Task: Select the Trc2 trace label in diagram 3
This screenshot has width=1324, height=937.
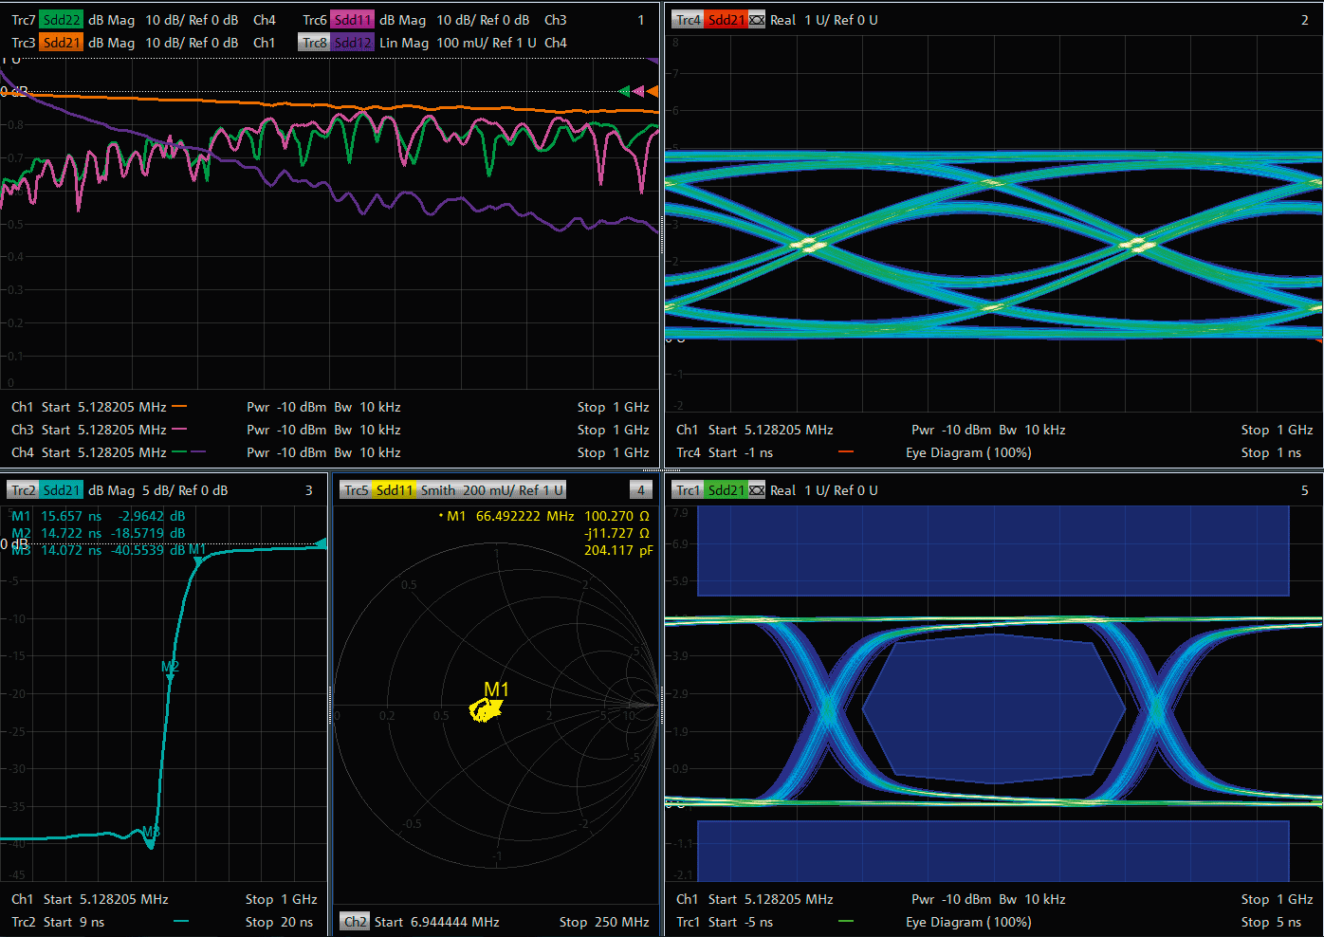Action: 23,490
